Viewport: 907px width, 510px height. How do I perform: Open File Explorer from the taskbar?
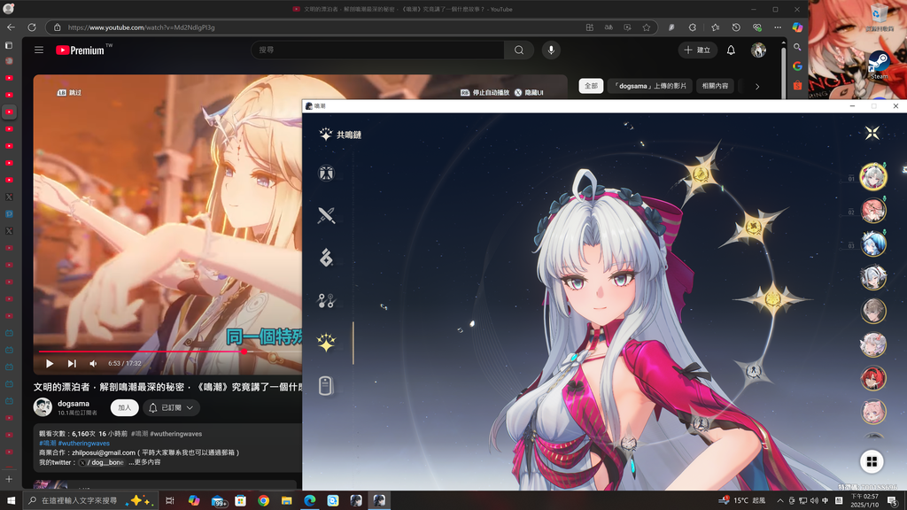pos(286,501)
